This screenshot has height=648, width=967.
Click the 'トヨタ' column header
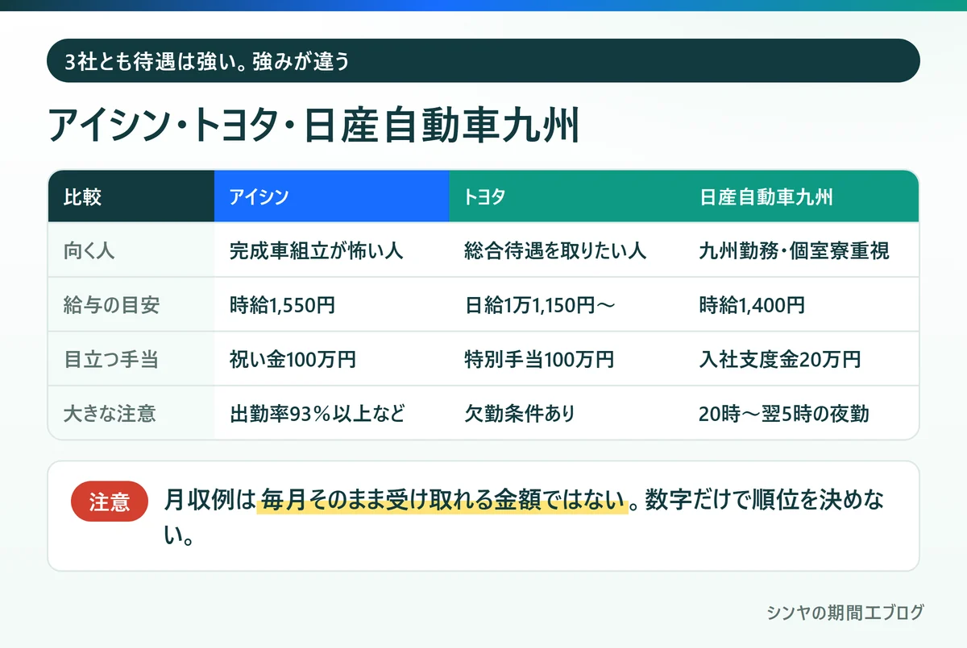(x=567, y=196)
